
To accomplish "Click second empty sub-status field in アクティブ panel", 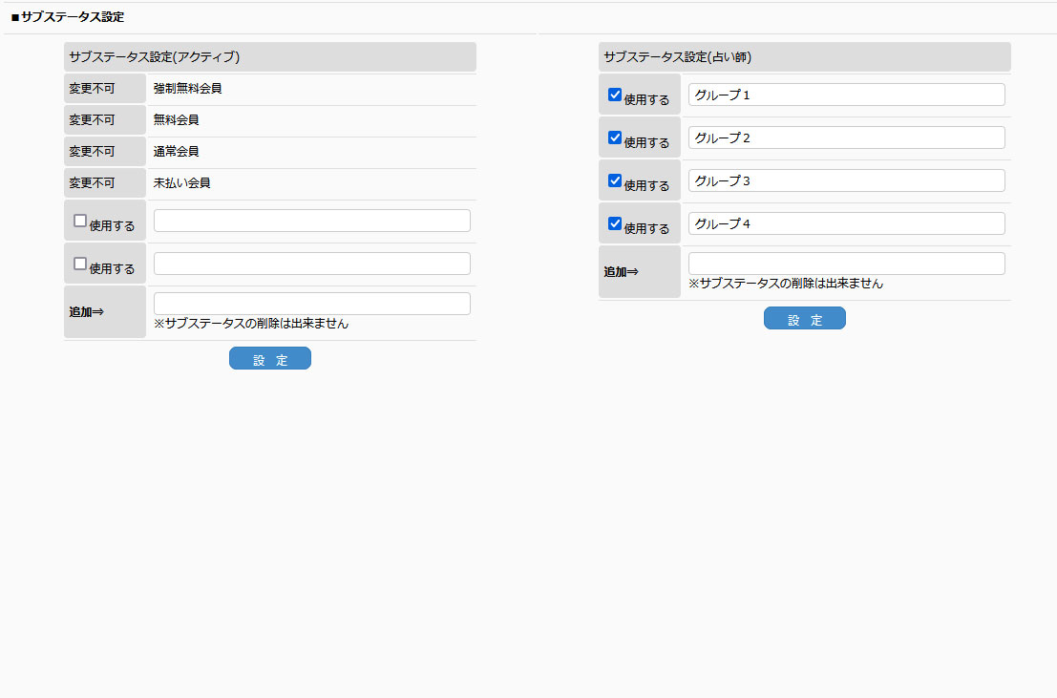I will point(311,264).
